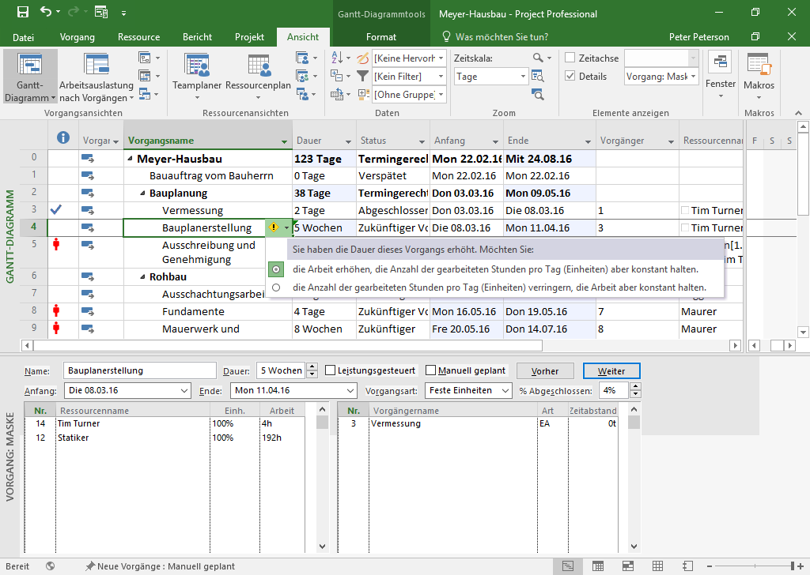Click the Save icon in quick access toolbar
Screen dimensions: 810x575
pyautogui.click(x=23, y=12)
